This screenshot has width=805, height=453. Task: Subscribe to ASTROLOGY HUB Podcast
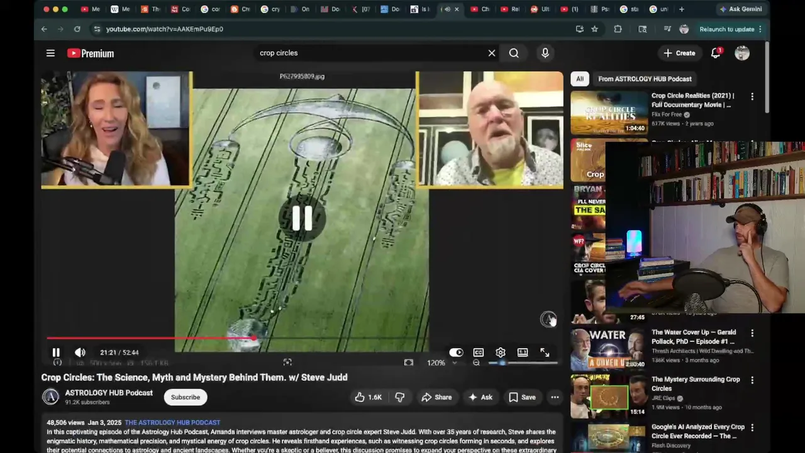tap(186, 397)
